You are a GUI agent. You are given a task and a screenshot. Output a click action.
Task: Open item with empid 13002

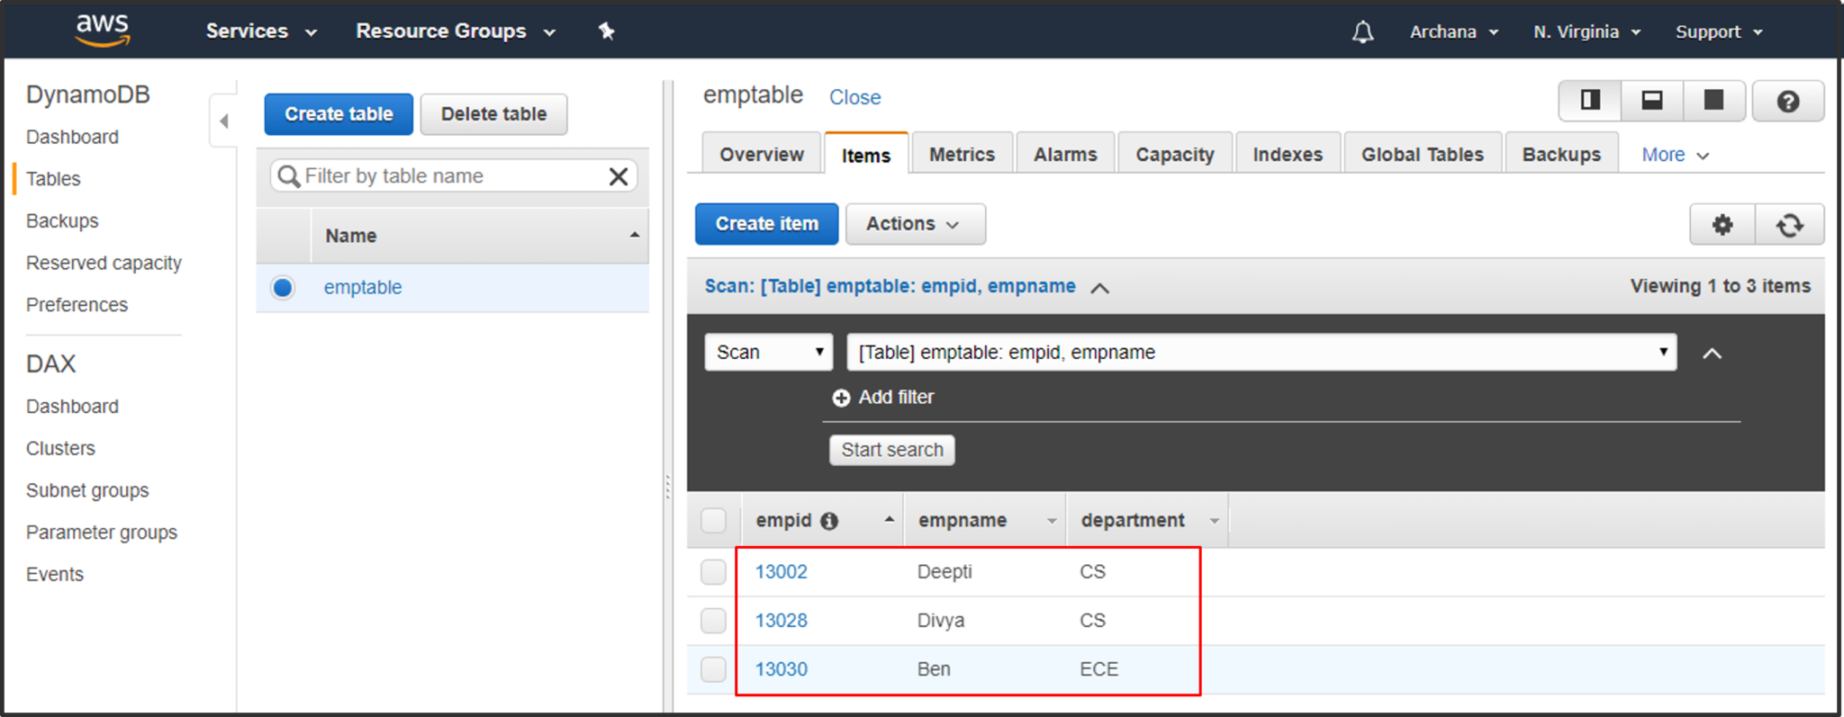tap(781, 572)
